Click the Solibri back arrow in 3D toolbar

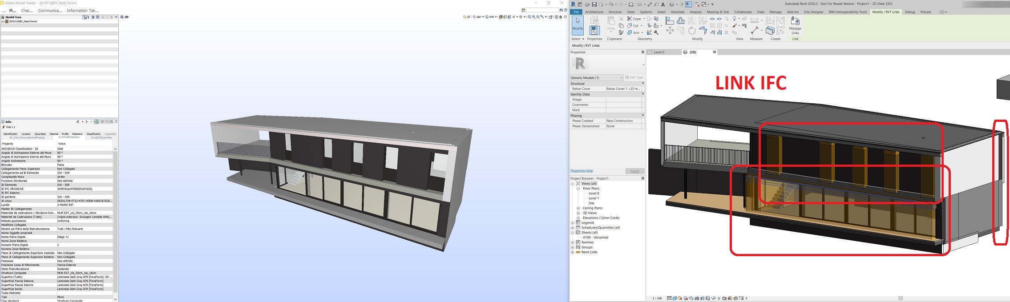(x=465, y=17)
